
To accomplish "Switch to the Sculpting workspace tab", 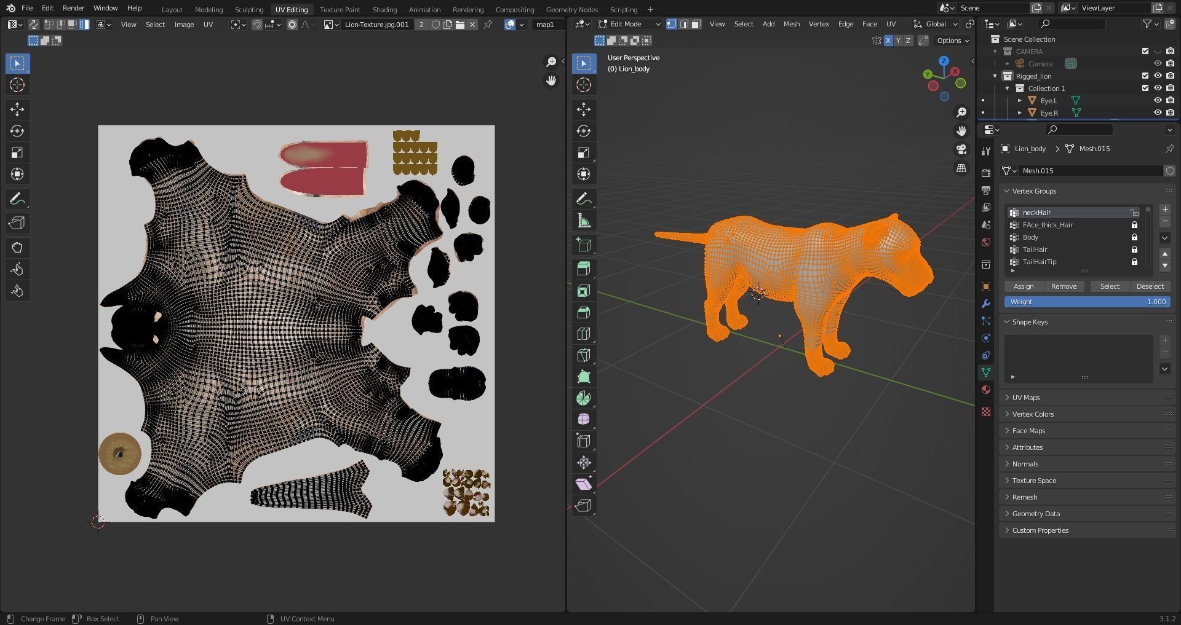I will (x=249, y=9).
